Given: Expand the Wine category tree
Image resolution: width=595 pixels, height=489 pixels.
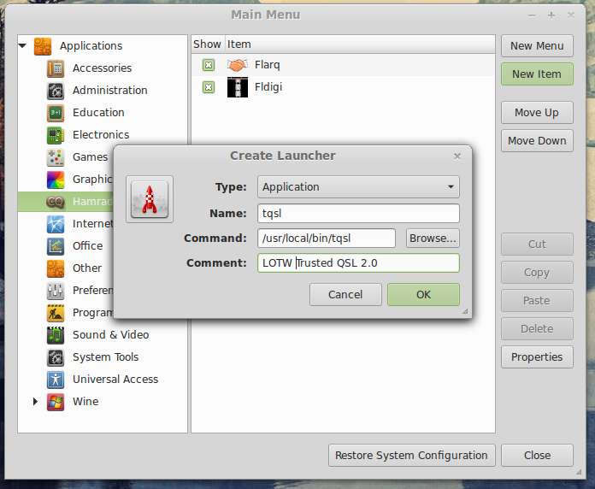Looking at the screenshot, I should (x=35, y=401).
